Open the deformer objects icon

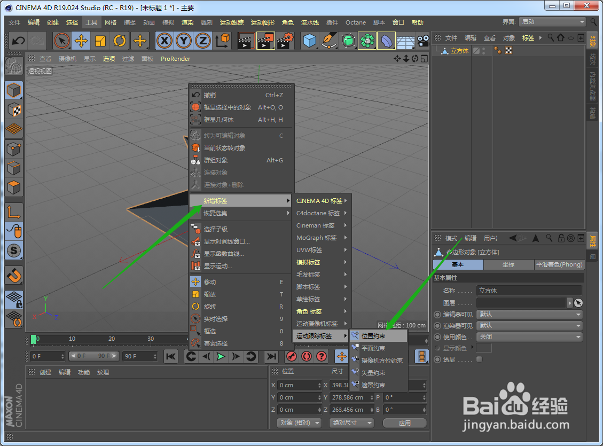click(387, 41)
